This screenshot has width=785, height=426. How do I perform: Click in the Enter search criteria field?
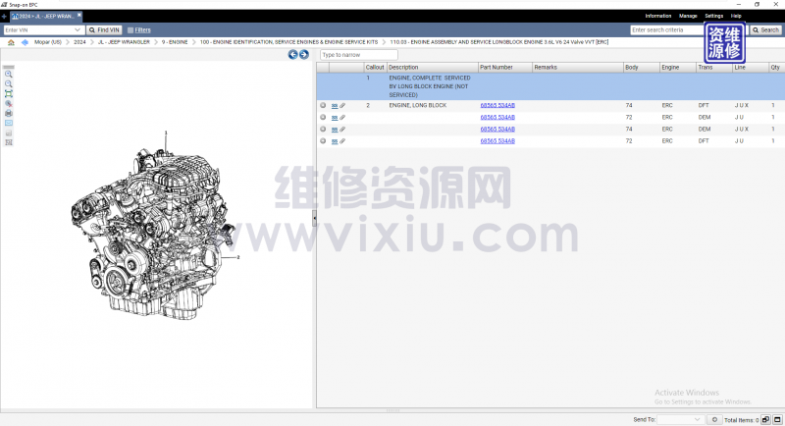pyautogui.click(x=667, y=30)
